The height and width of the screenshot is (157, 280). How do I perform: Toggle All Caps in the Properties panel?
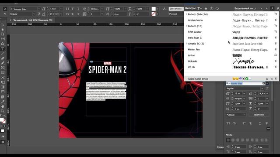tap(228, 123)
